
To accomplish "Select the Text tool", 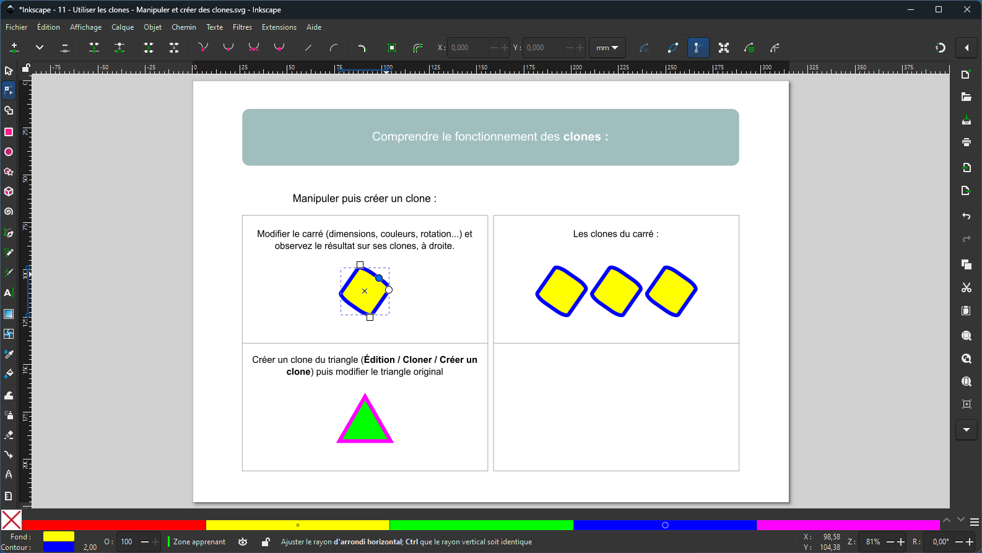I will 9,292.
